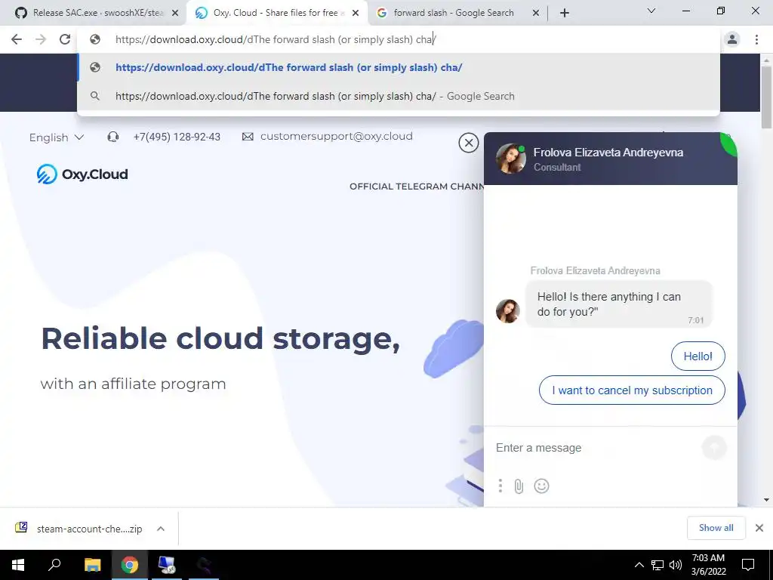This screenshot has height=580, width=773.
Task: Switch to the forward slash Google Search tab
Action: tap(454, 13)
